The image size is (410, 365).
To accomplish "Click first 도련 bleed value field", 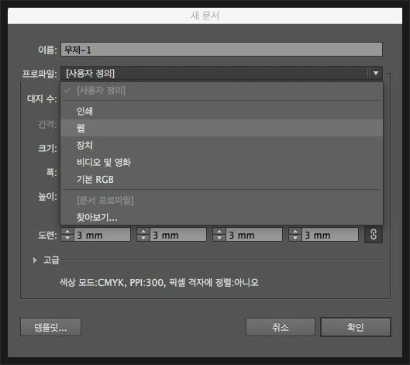I will [x=102, y=235].
